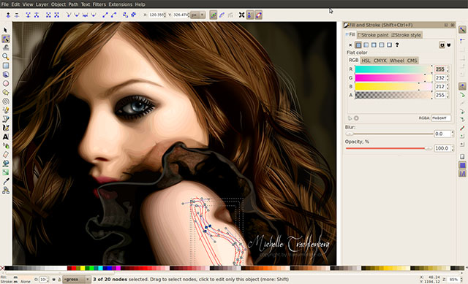This screenshot has width=468, height=284.
Task: Select the Spiral tool
Action: coord(6,101)
